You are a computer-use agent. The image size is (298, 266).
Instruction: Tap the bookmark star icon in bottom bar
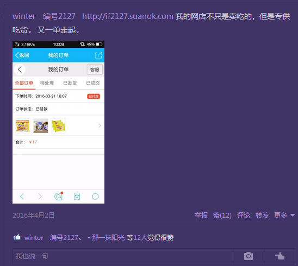coord(77,197)
